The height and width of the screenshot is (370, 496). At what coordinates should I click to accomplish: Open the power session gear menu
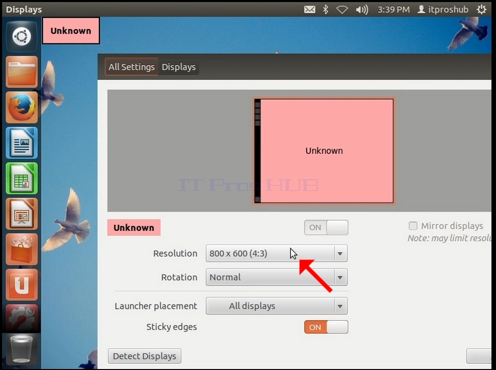482,10
